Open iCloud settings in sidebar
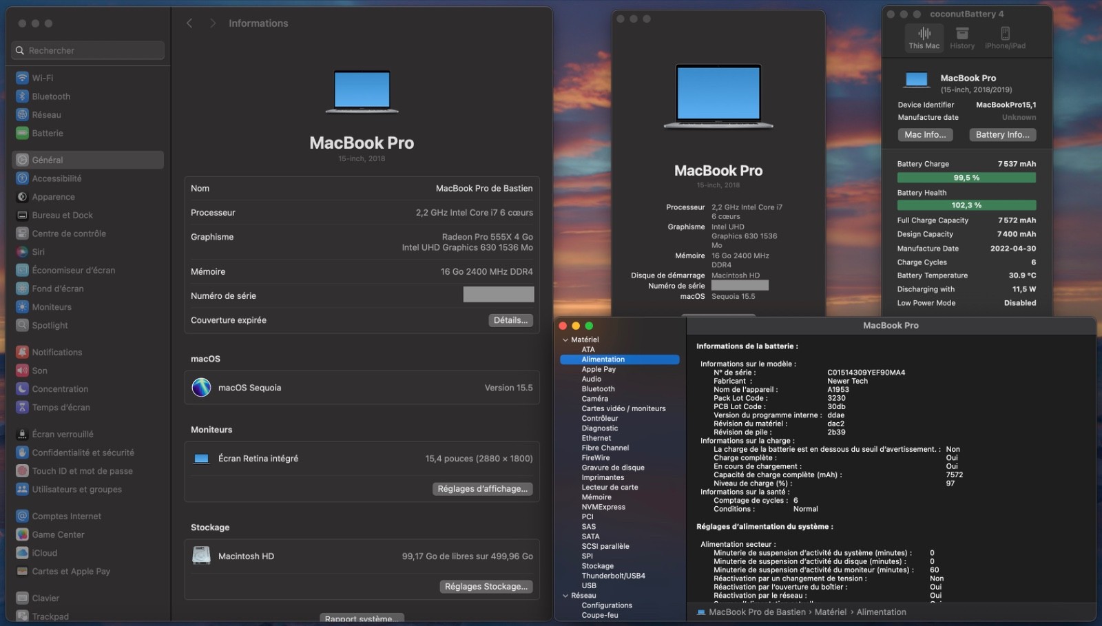 [x=87, y=553]
